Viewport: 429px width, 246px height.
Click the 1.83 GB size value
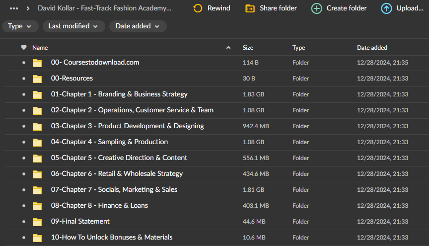click(253, 94)
